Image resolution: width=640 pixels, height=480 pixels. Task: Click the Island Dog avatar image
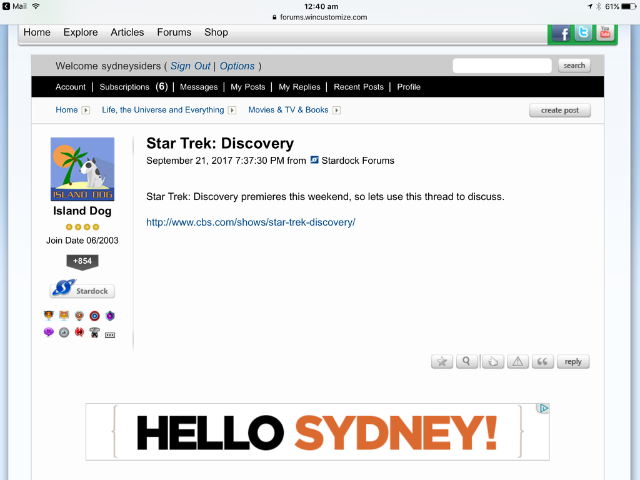tap(82, 169)
